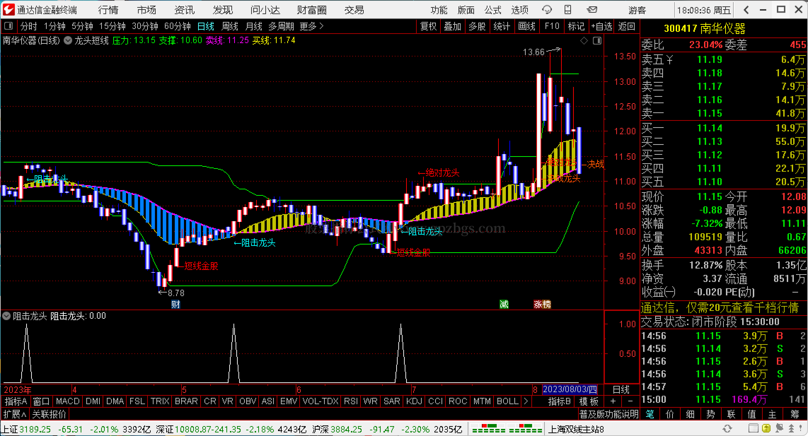This screenshot has height=436, width=808.
Task: Click the refresh arrows icon in status bar
Action: tap(727, 429)
